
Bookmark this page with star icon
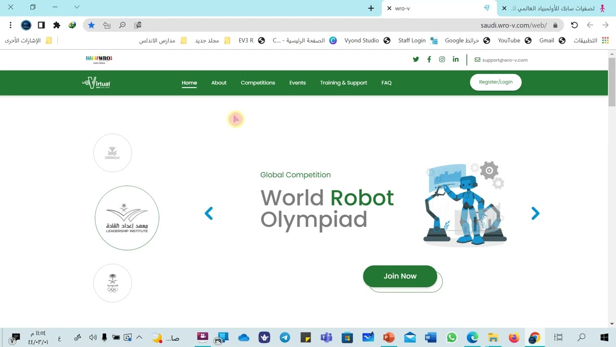point(91,25)
